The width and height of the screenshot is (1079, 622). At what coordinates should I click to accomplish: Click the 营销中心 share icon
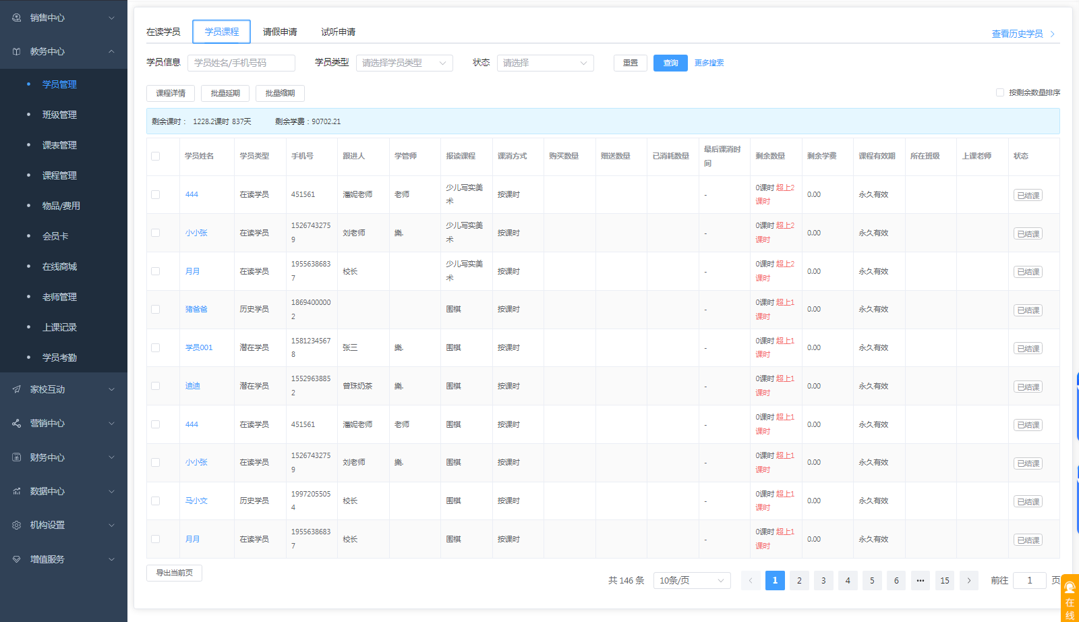17,423
